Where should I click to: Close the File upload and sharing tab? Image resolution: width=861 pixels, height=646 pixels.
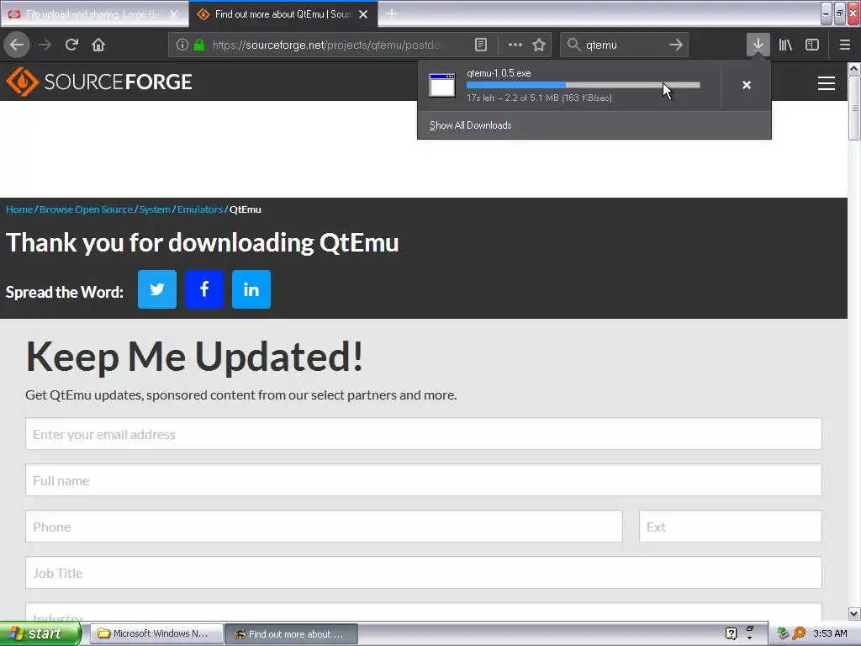coord(174,14)
